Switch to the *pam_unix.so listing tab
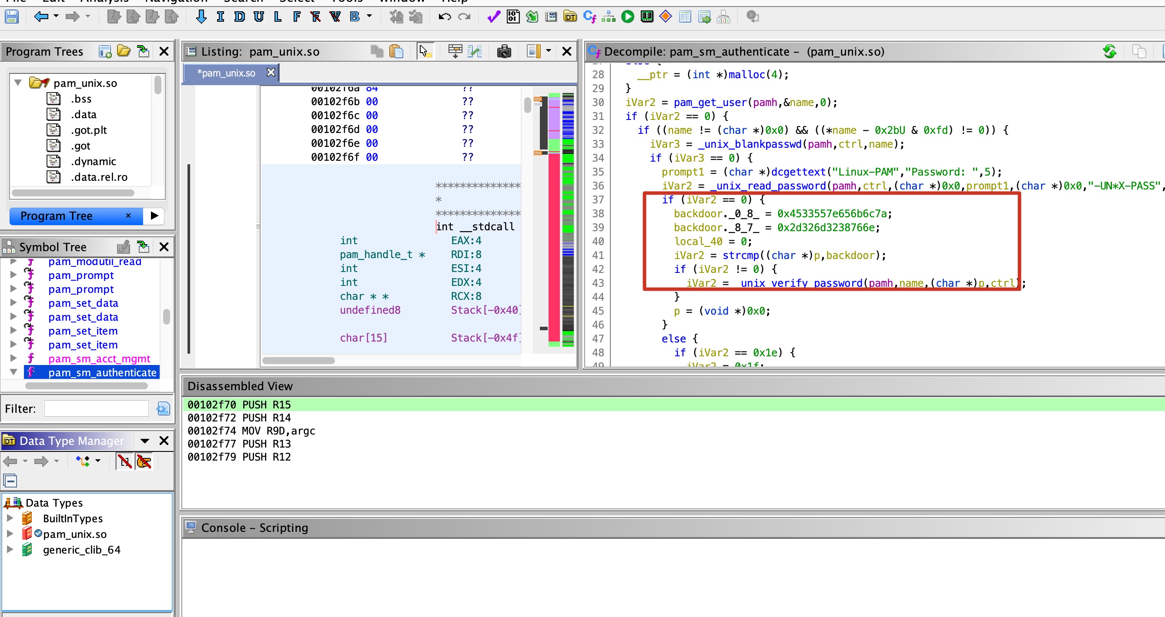Screen dimensions: 1165x617 tap(226, 73)
